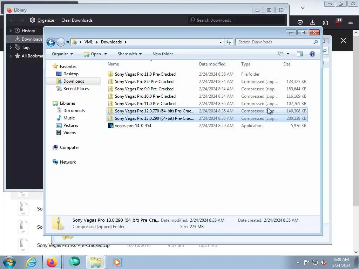359x269 pixels.
Task: Click Search Downloads field in Library window
Action: point(237,20)
